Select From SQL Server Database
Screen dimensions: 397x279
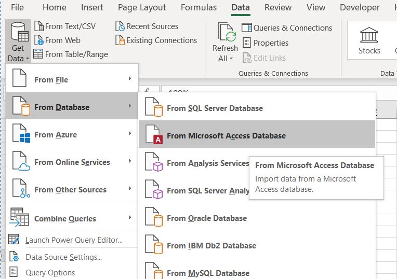(x=215, y=108)
